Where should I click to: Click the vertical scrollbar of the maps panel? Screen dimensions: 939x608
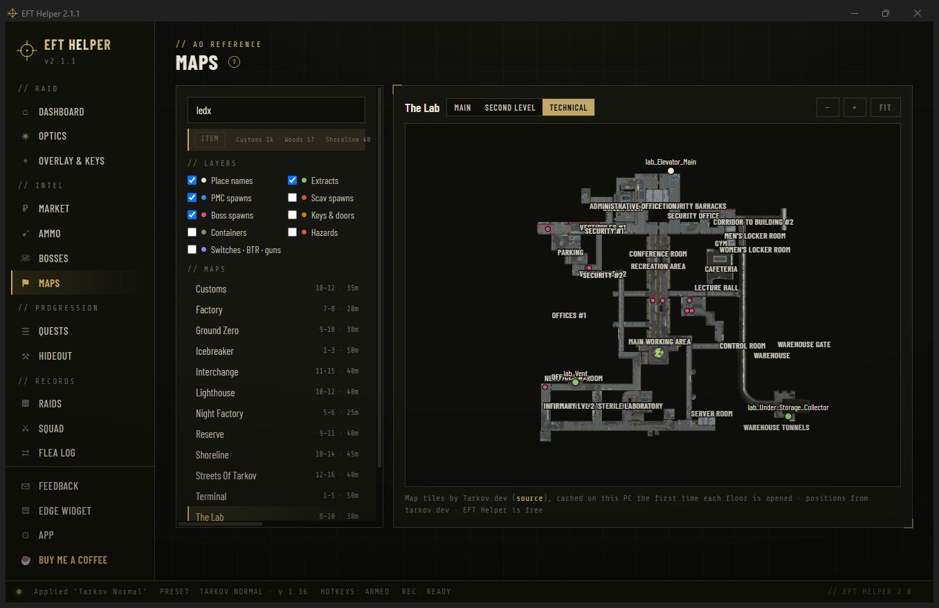379,277
